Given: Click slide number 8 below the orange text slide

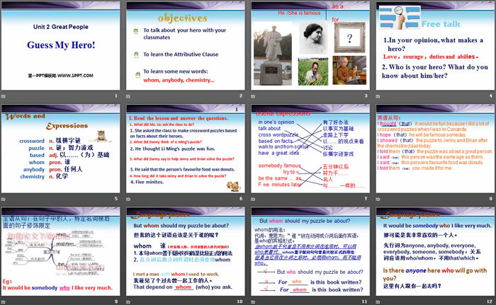Looking at the screenshot, I should click(x=490, y=198).
